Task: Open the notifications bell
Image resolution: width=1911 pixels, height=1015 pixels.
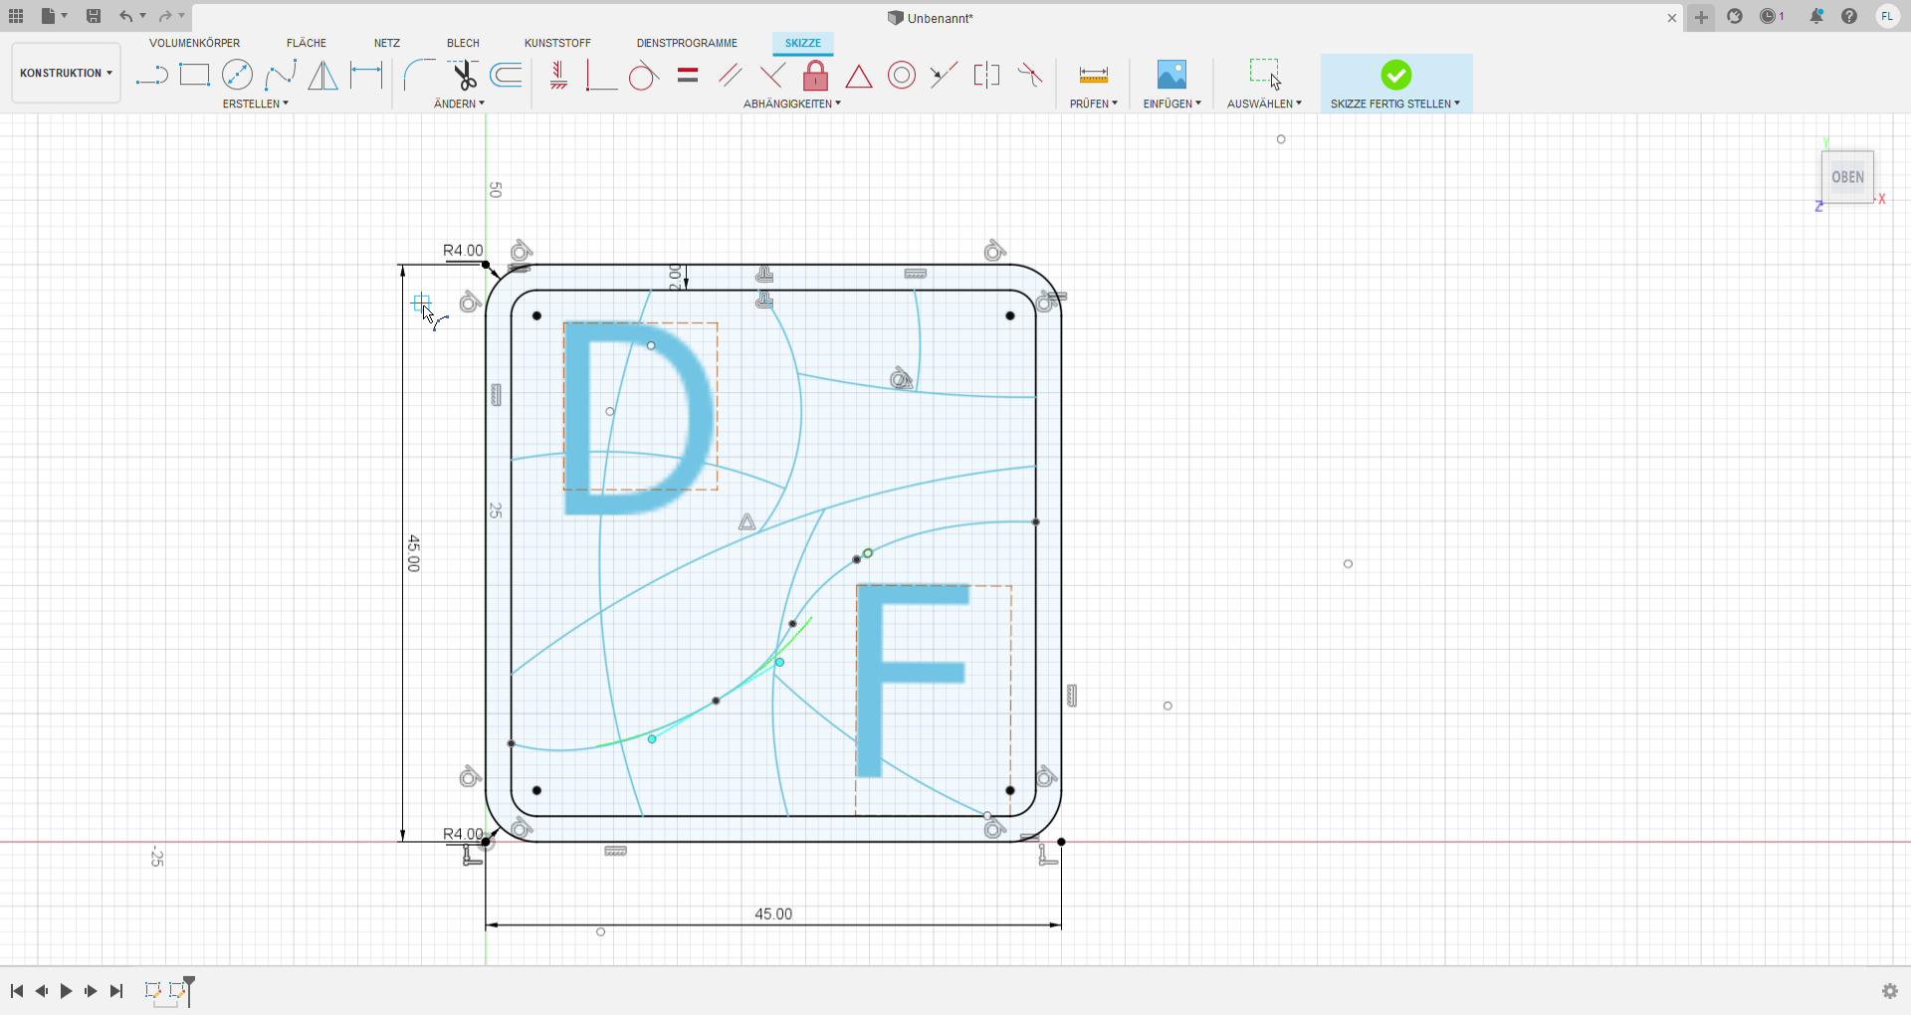Action: [1816, 17]
